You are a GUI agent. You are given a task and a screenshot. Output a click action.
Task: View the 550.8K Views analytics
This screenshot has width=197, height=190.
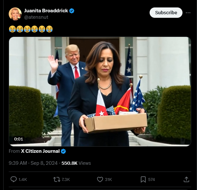pos(76,163)
